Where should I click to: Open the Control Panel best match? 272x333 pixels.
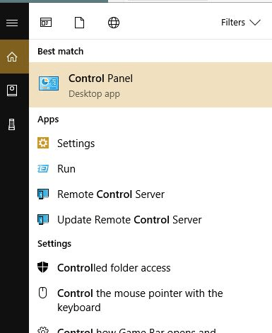150,85
